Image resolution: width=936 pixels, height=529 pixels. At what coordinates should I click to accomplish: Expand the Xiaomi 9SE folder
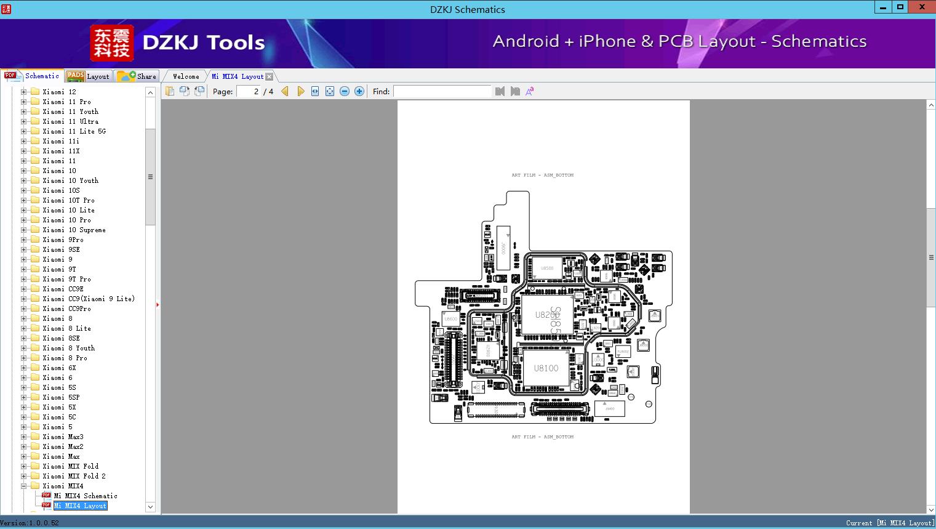tap(24, 249)
